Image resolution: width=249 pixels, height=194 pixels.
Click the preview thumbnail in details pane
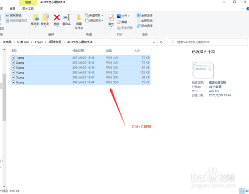pos(203,70)
